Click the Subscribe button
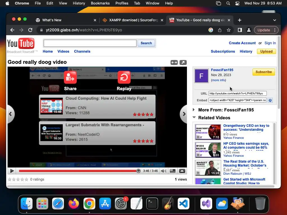The image size is (287, 215). point(263,72)
